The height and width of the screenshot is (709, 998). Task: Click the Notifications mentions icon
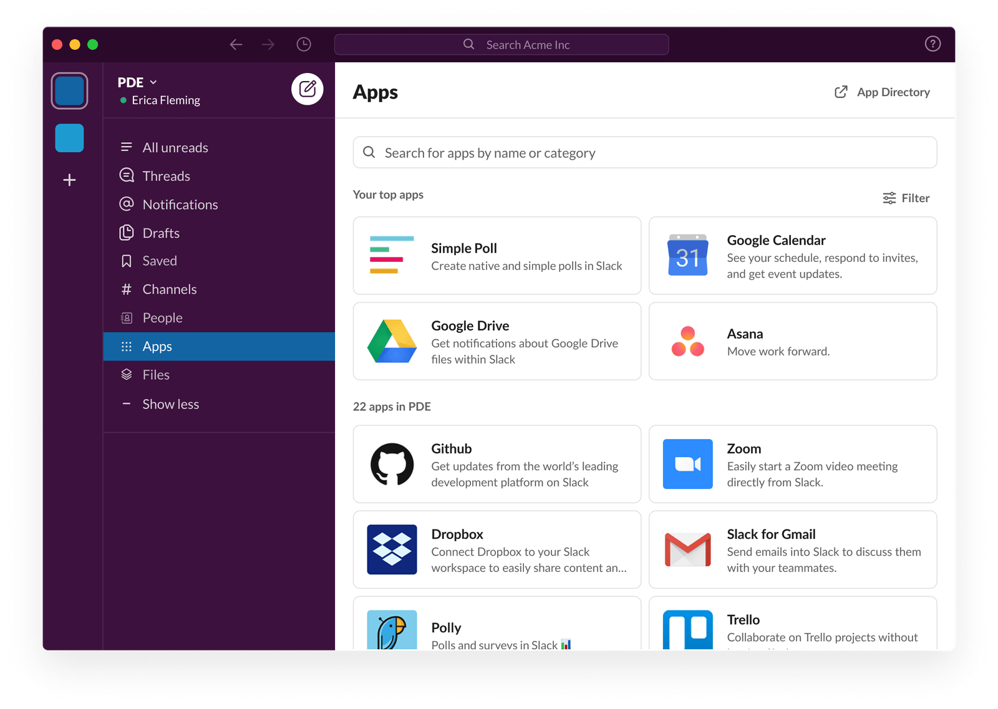click(x=125, y=204)
